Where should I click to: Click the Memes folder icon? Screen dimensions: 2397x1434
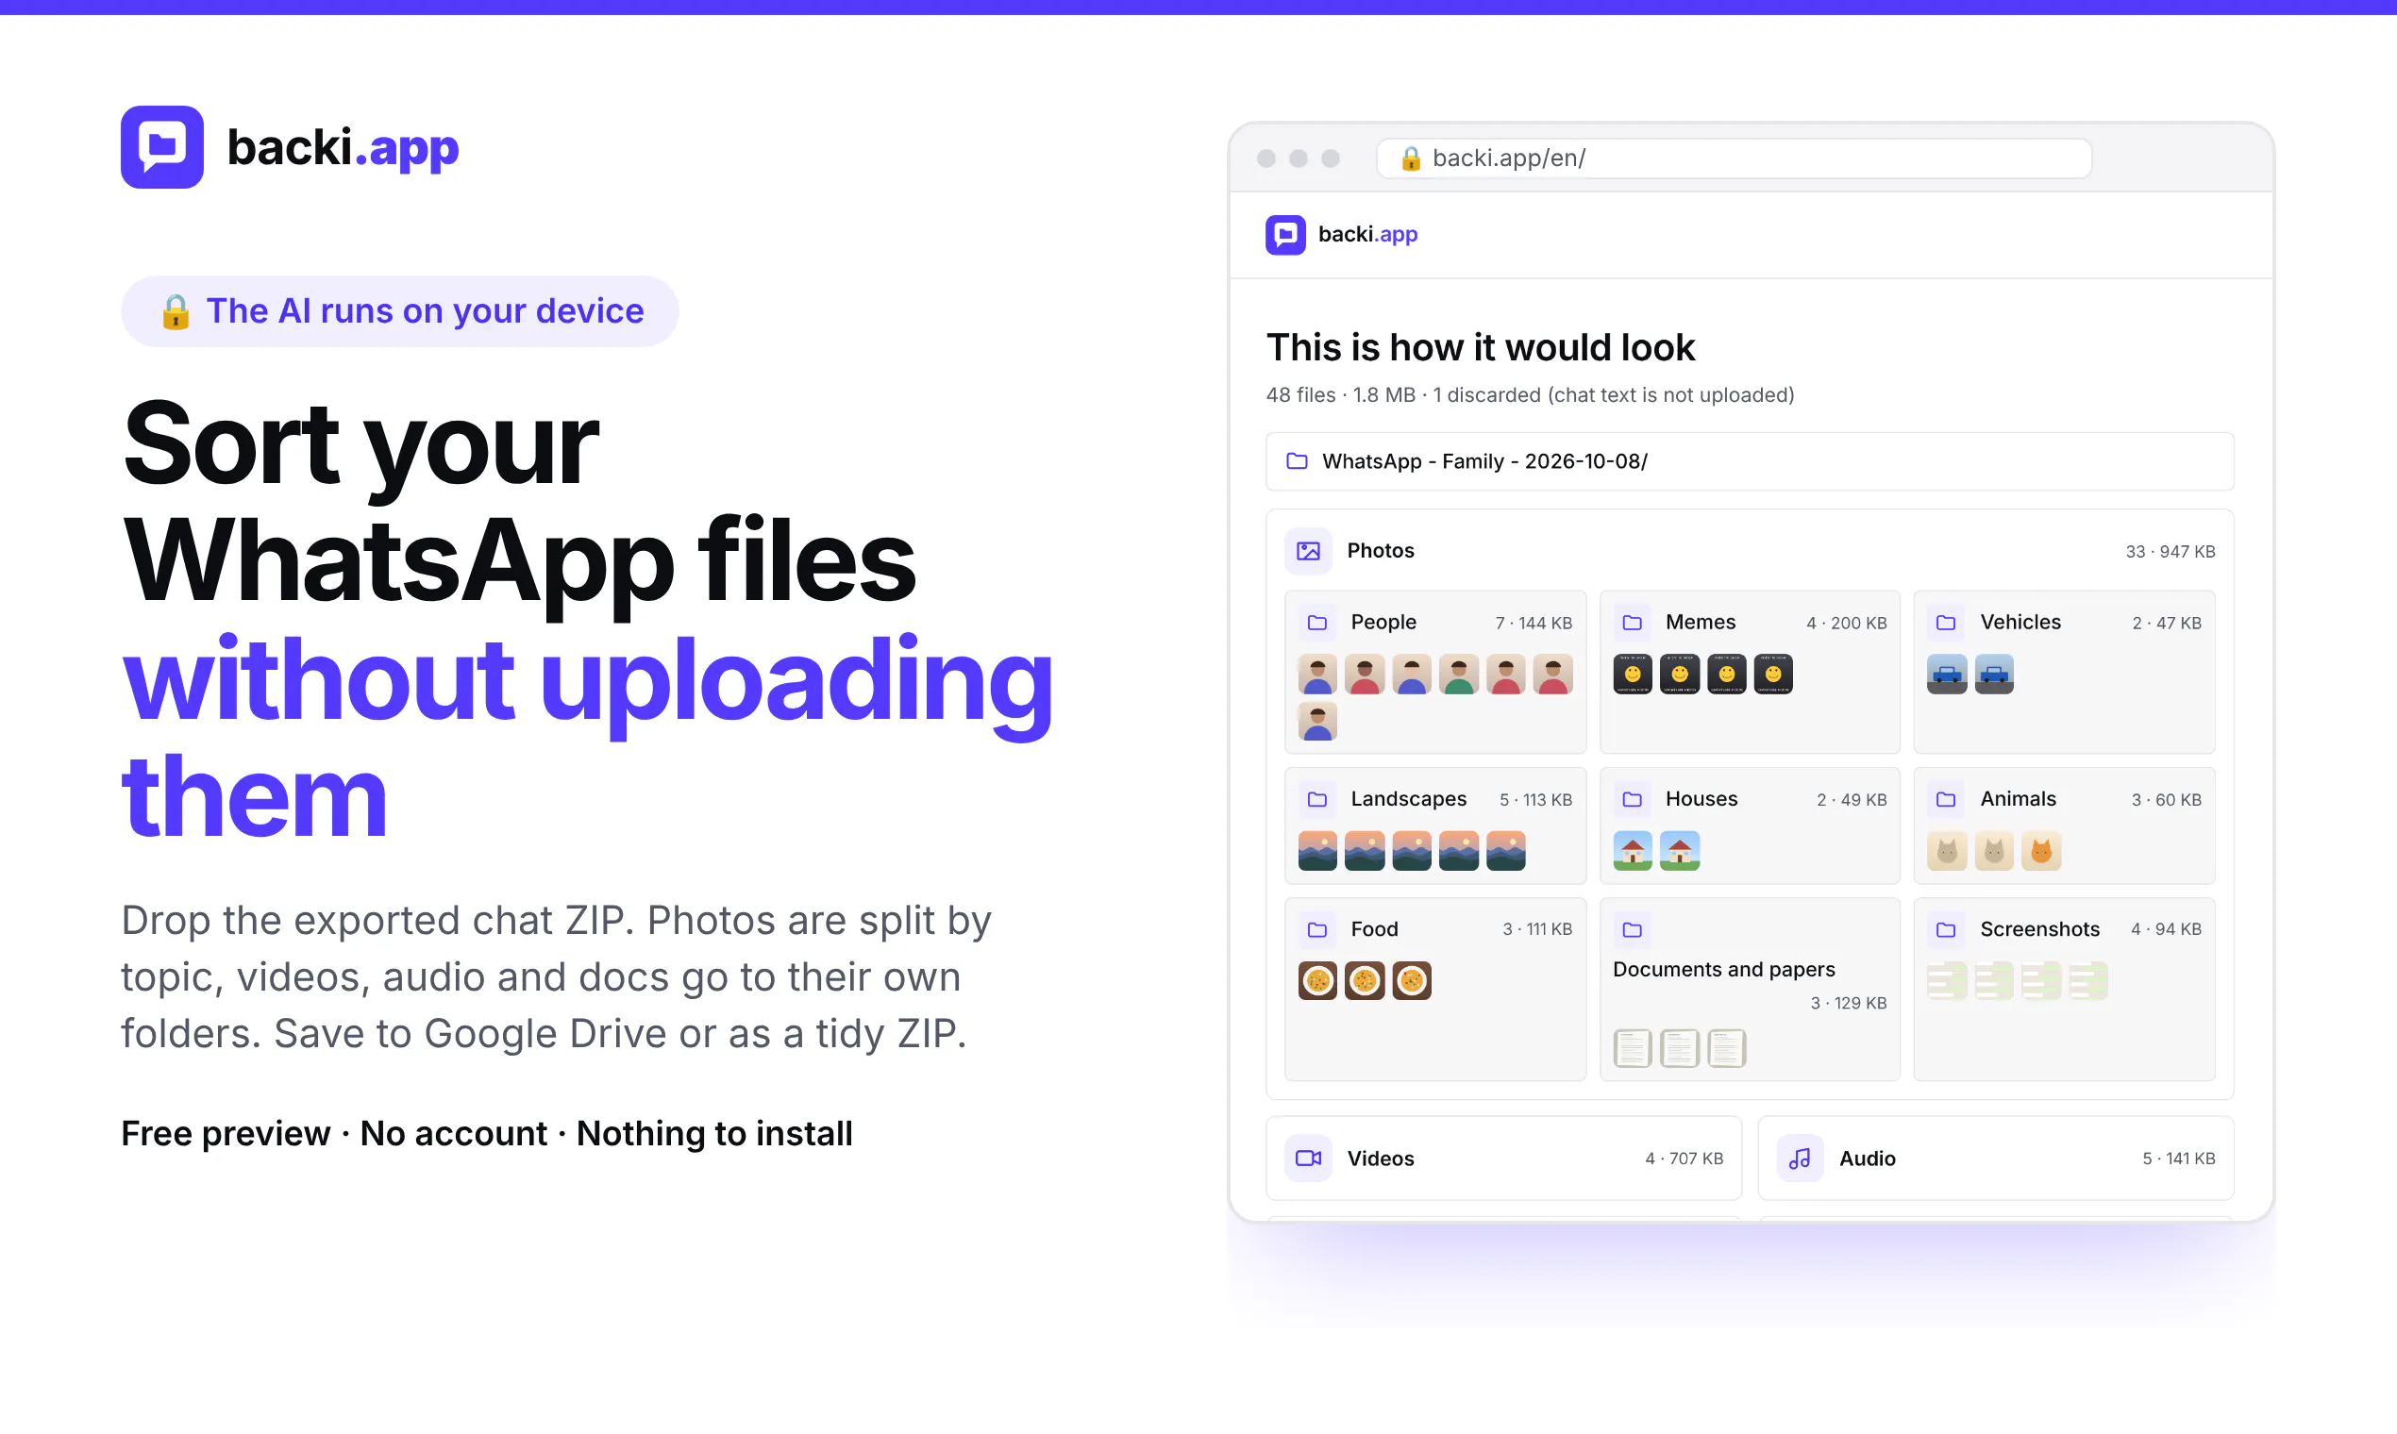tap(1632, 623)
